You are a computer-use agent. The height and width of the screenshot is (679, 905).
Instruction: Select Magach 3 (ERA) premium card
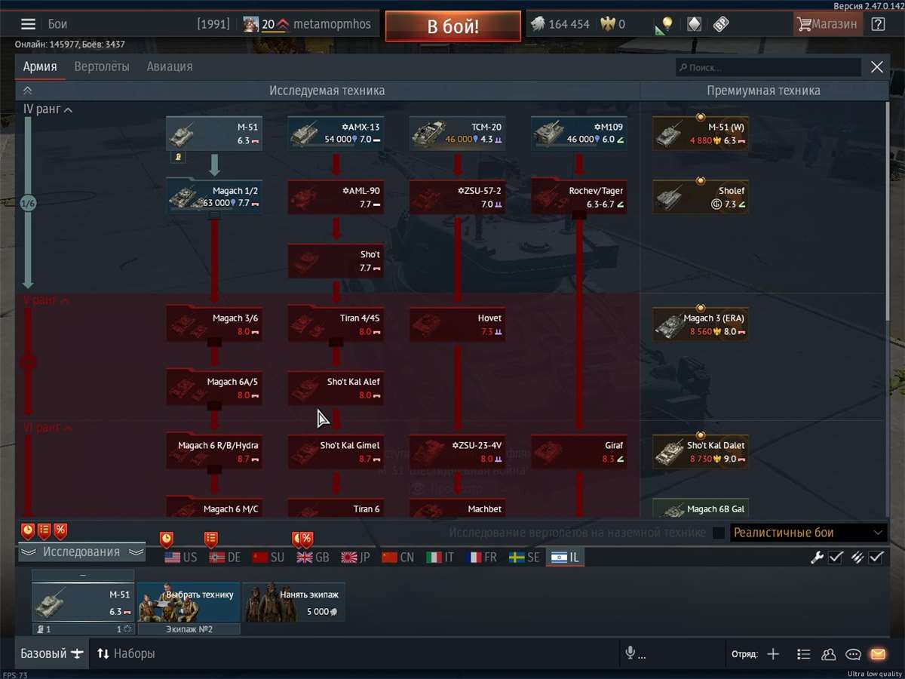pyautogui.click(x=701, y=324)
